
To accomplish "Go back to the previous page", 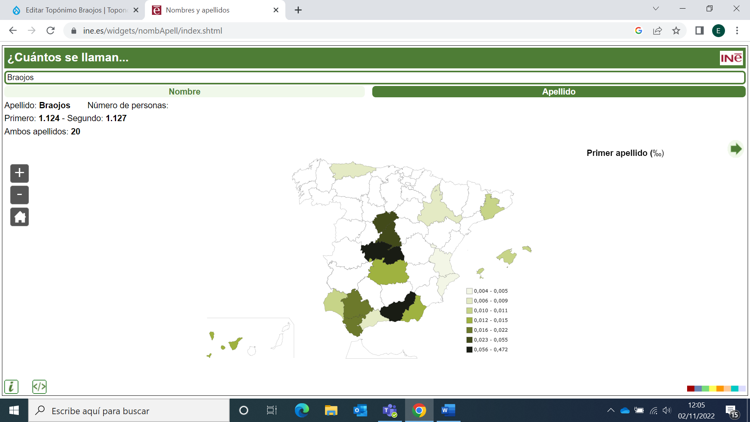I will coord(13,30).
